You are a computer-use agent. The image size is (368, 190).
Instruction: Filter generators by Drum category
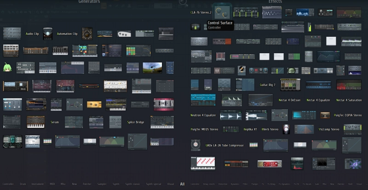(23, 184)
